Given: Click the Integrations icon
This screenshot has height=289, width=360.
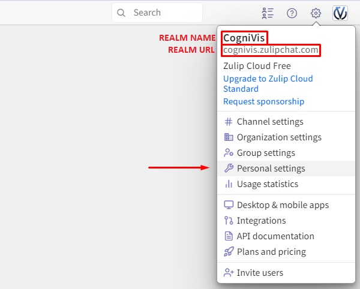Looking at the screenshot, I should tap(228, 221).
